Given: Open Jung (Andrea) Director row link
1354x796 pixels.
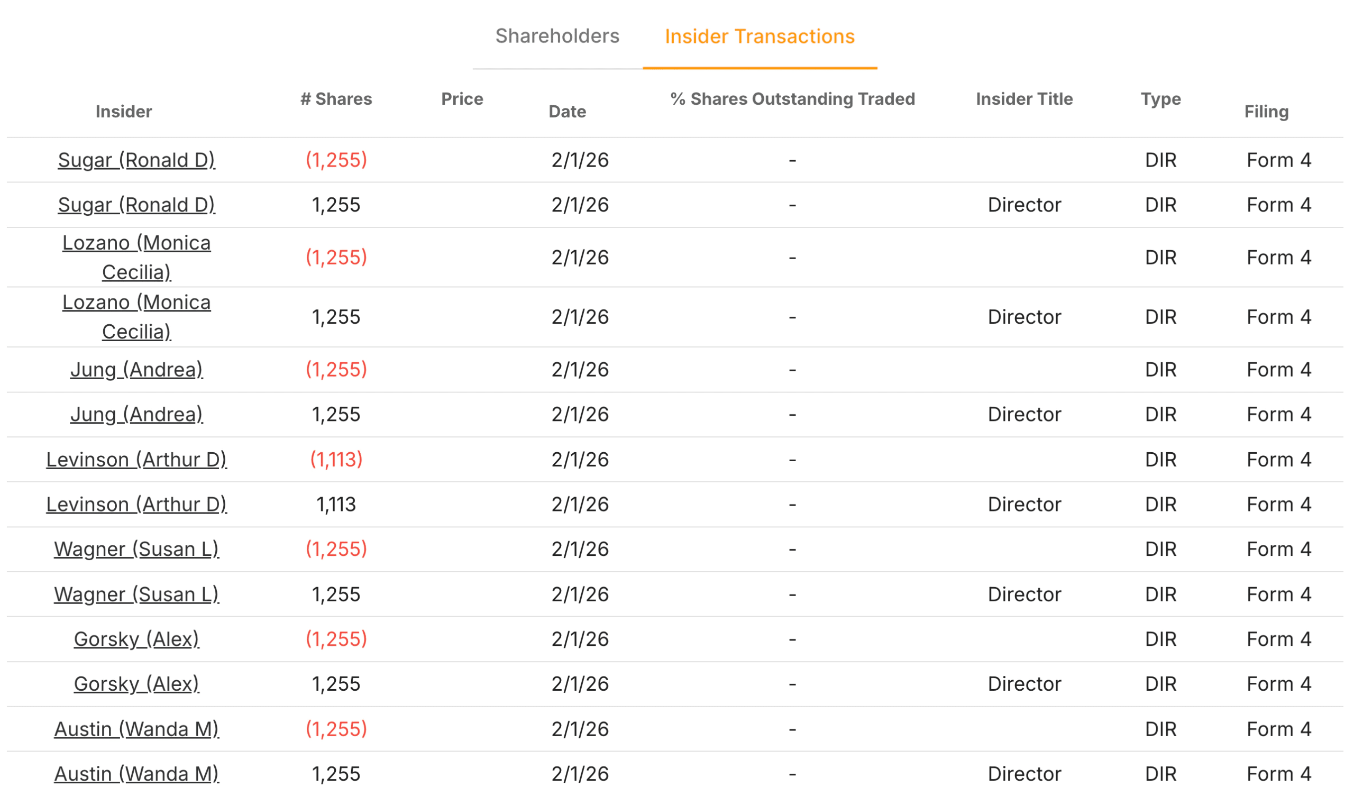Looking at the screenshot, I should point(136,414).
